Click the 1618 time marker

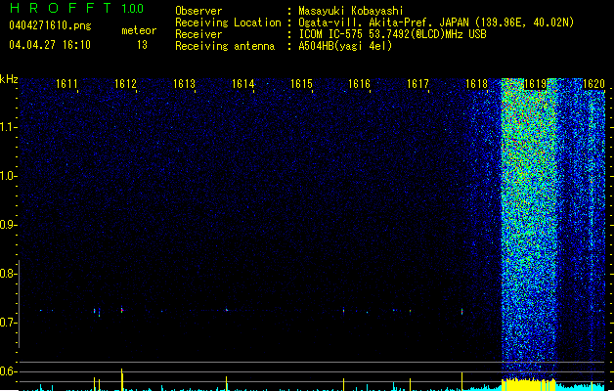point(476,84)
